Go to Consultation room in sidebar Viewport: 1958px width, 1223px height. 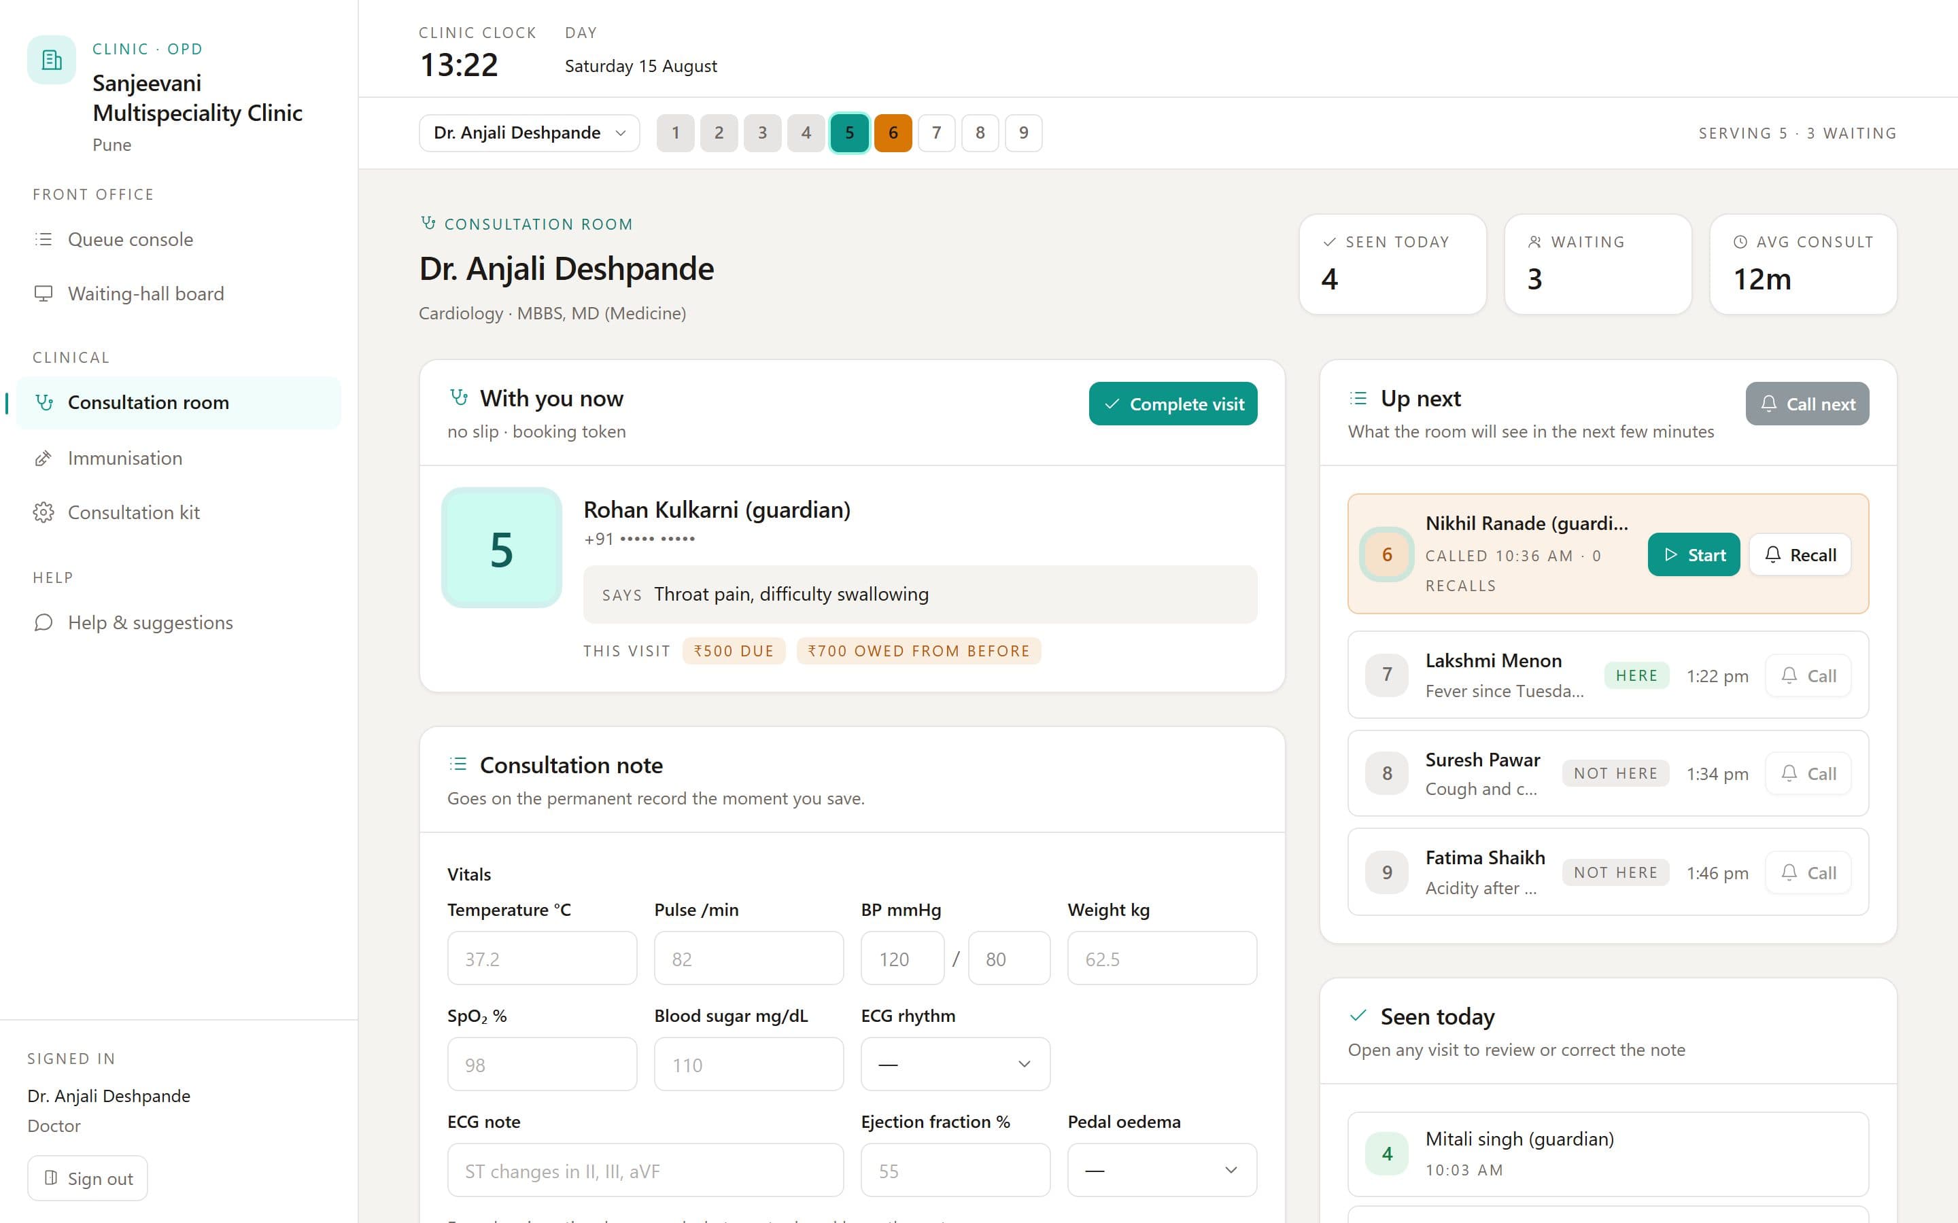[x=178, y=403]
